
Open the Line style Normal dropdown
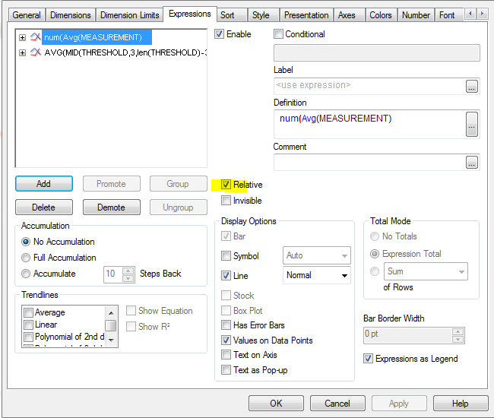coord(317,275)
